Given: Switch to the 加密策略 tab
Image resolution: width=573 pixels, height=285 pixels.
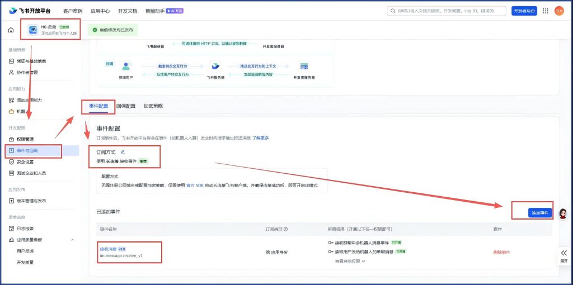Looking at the screenshot, I should click(x=153, y=106).
